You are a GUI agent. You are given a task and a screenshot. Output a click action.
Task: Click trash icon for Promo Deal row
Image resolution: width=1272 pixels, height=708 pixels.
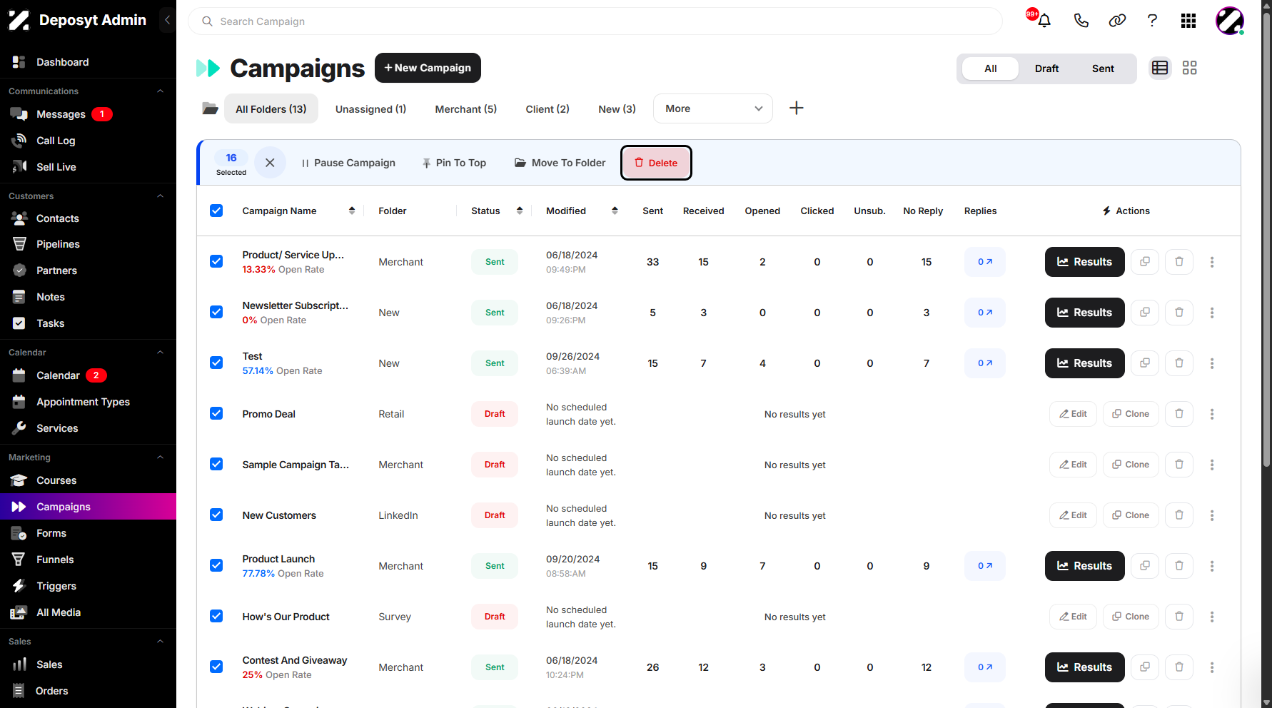1178,414
